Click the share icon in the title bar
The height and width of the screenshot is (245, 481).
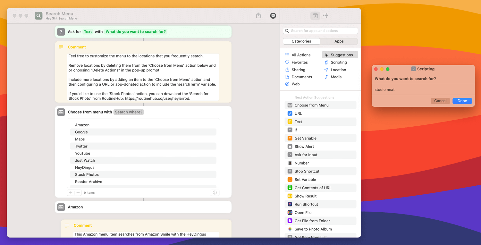(x=258, y=15)
